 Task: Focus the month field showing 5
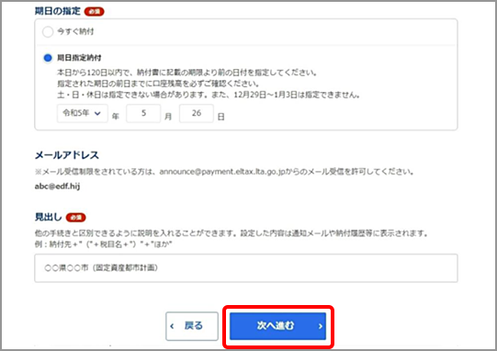click(x=143, y=113)
